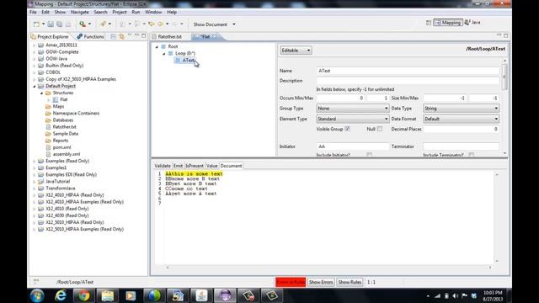Toggle the Include Initiator checkbox

pos(369,155)
